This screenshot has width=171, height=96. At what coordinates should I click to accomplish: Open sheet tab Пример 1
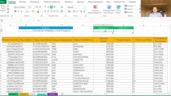pos(13,94)
